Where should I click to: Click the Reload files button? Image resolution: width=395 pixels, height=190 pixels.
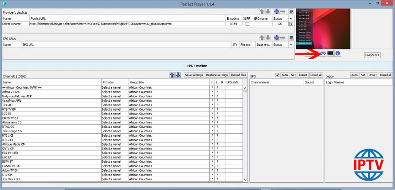pyautogui.click(x=239, y=75)
